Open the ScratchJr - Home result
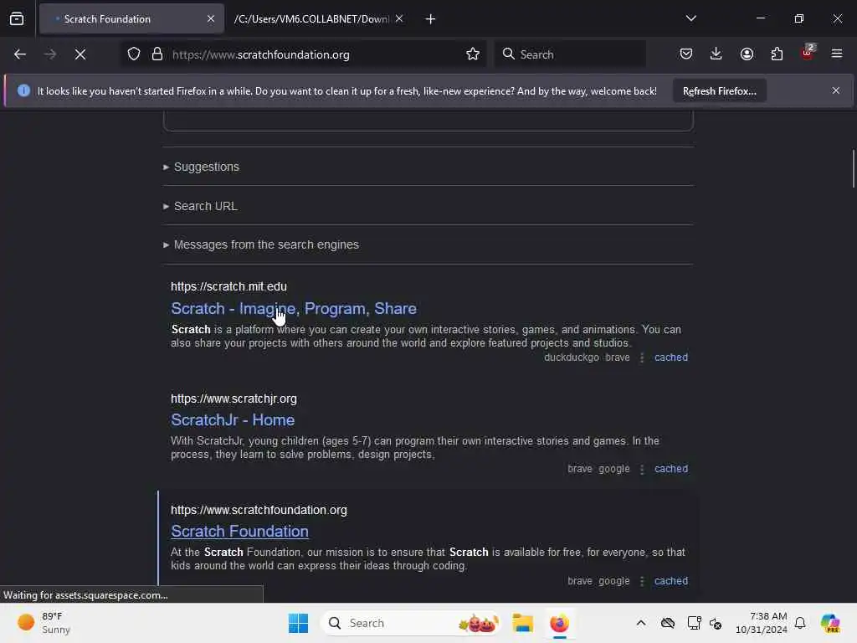This screenshot has height=643, width=857. (x=233, y=420)
